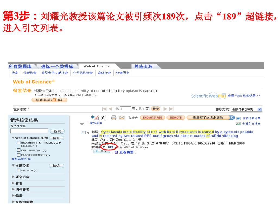Open 高级检索 menu item
The width and height of the screenshot is (278, 208).
click(x=105, y=73)
